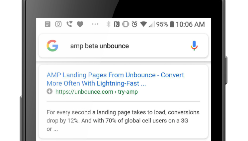The height and width of the screenshot is (141, 248).
Task: Tap the document notification icon in status bar
Action: click(47, 24)
